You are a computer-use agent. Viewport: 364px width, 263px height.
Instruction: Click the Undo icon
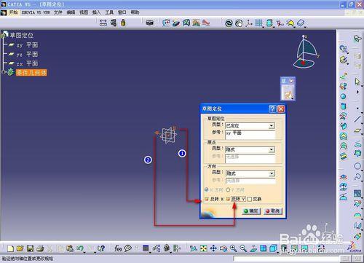click(x=80, y=248)
